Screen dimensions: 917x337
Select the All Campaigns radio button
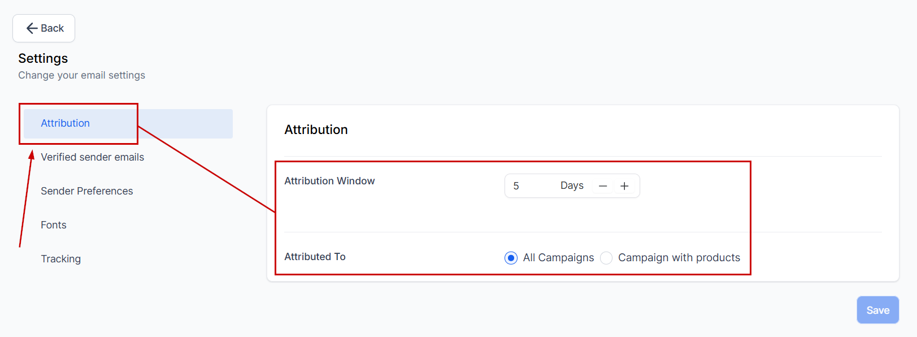[x=511, y=258]
